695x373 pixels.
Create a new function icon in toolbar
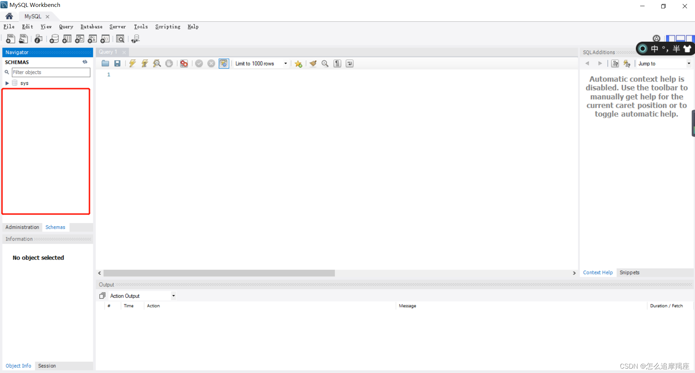point(105,39)
